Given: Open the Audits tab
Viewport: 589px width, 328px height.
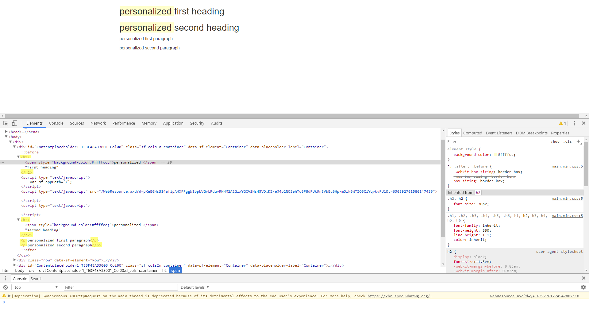Looking at the screenshot, I should 217,123.
